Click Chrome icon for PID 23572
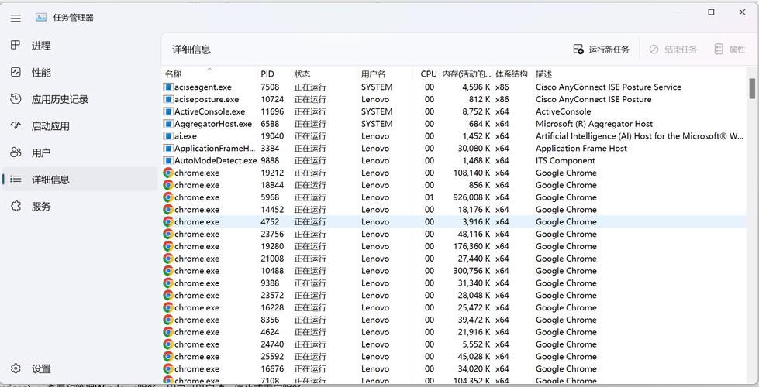This screenshot has height=387, width=759. [168, 295]
